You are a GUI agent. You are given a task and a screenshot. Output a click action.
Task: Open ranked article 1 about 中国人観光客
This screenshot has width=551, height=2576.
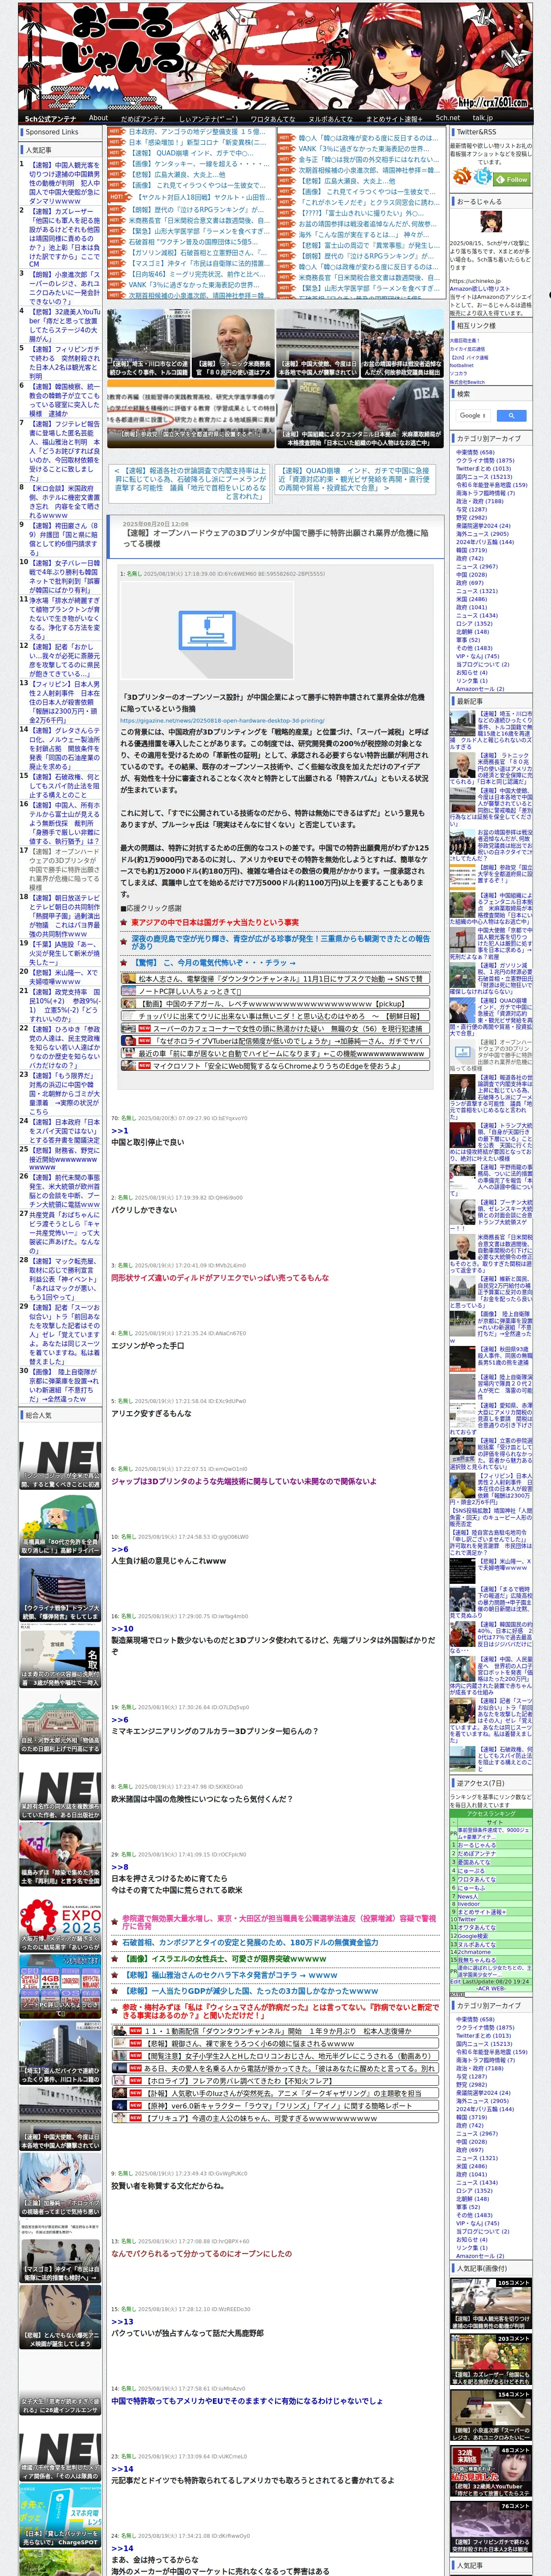64,183
